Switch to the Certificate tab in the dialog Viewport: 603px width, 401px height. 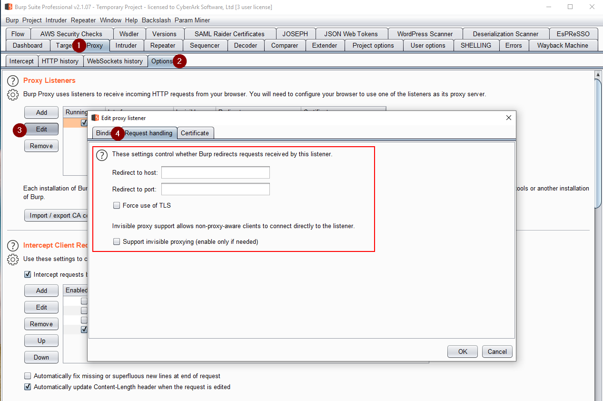(195, 133)
